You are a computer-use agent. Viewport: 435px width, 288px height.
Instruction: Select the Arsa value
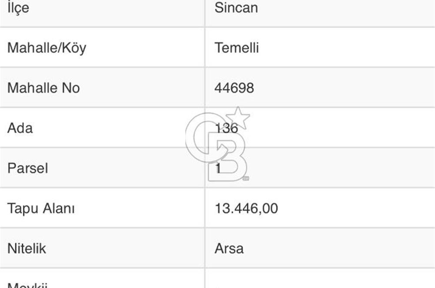[x=229, y=249]
